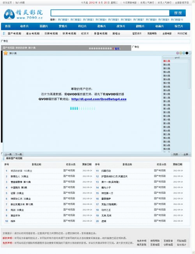Click the 列表 list button in the player
The image size is (195, 254).
[176, 155]
